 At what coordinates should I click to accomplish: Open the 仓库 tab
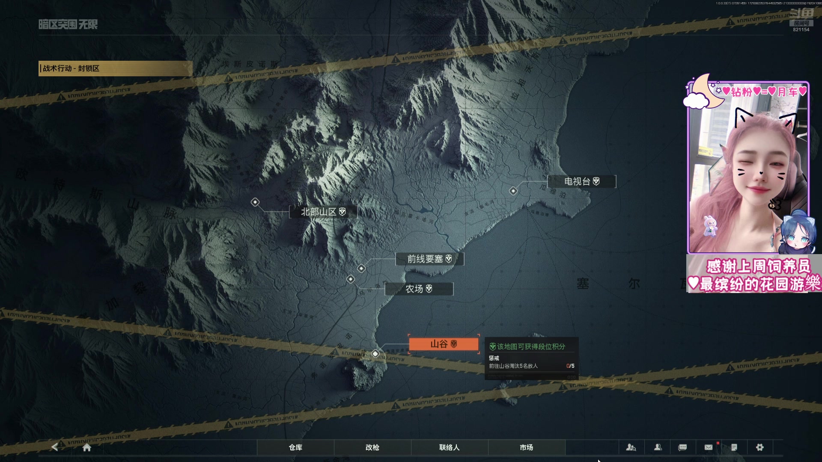[295, 447]
